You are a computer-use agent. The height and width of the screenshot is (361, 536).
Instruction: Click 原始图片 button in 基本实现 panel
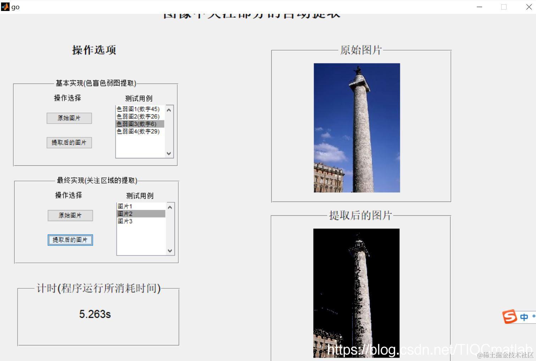[69, 118]
